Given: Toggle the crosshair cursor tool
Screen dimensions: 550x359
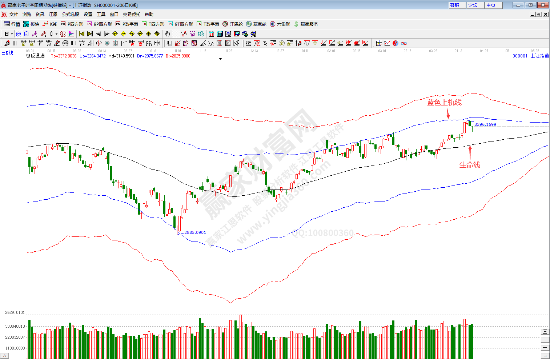Looking at the screenshot, I should (x=176, y=34).
